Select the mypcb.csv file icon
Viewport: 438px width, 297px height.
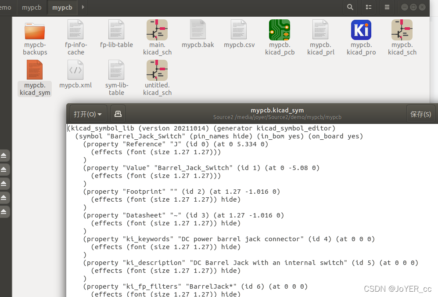coord(239,29)
